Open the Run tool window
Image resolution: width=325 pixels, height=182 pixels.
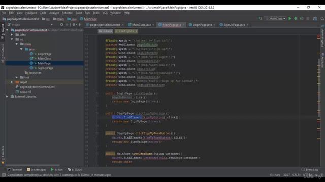click(x=56, y=170)
